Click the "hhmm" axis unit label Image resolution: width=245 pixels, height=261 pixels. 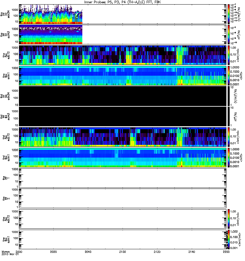click(x=6, y=252)
